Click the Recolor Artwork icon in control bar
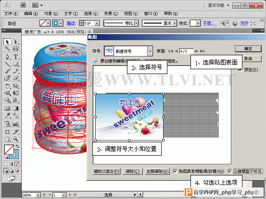This screenshot has height=199, width=266. tap(235, 24)
